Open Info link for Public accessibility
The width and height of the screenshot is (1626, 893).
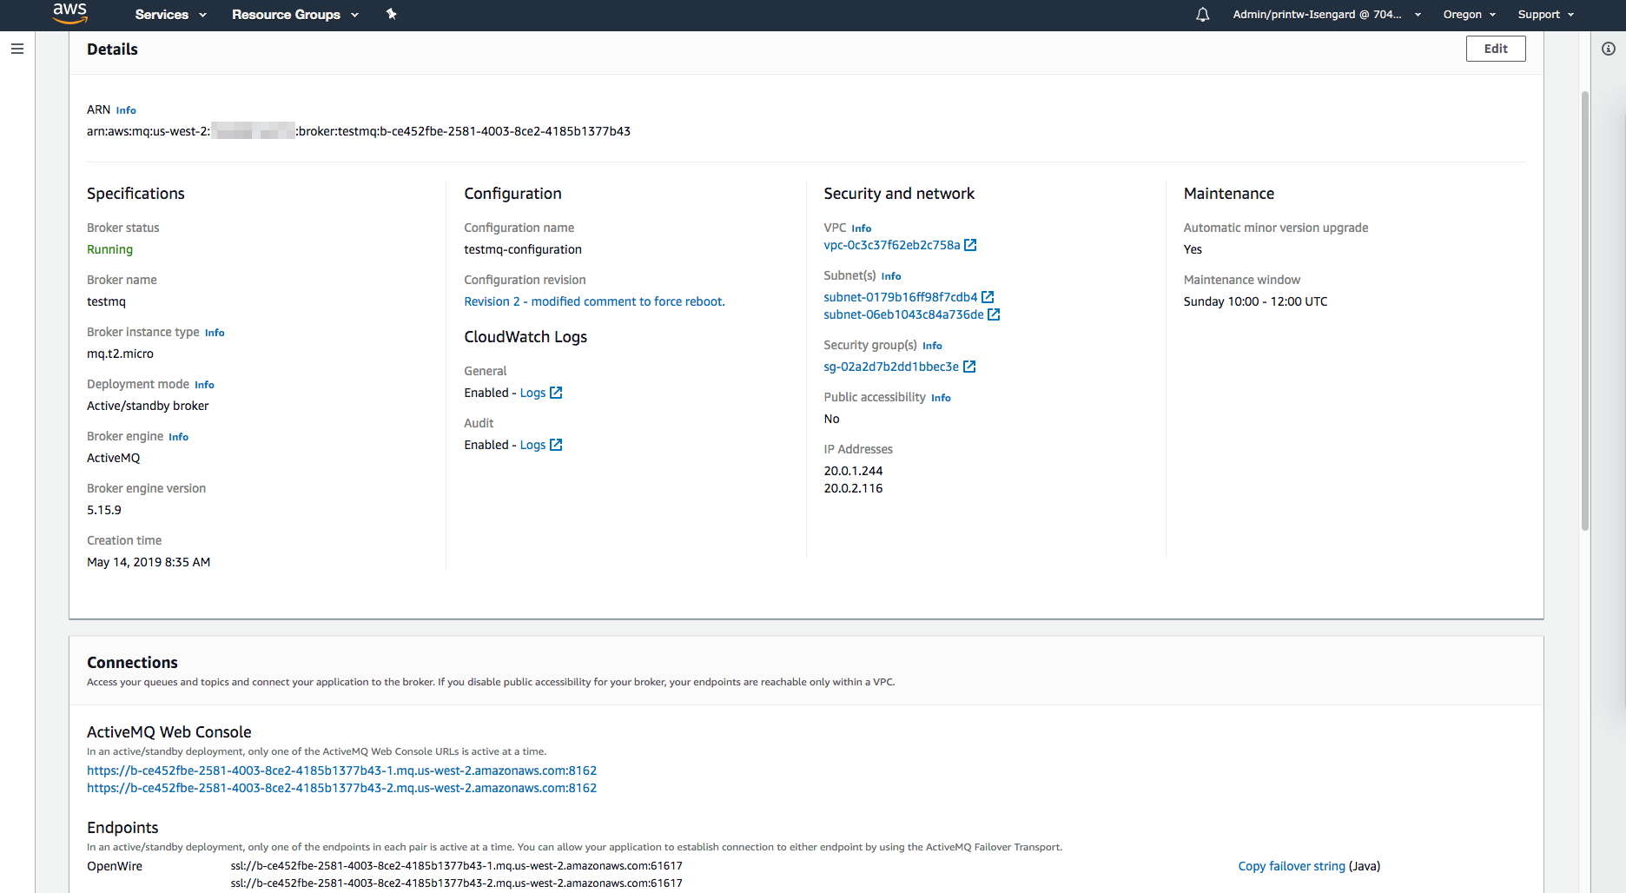(941, 398)
